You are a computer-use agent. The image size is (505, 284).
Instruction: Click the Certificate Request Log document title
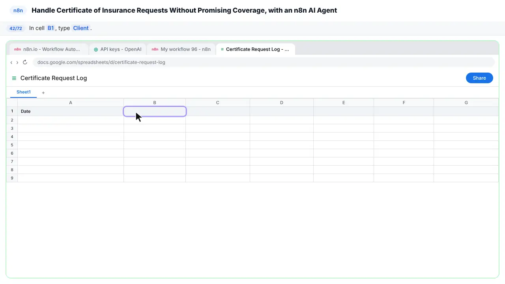[x=54, y=78]
